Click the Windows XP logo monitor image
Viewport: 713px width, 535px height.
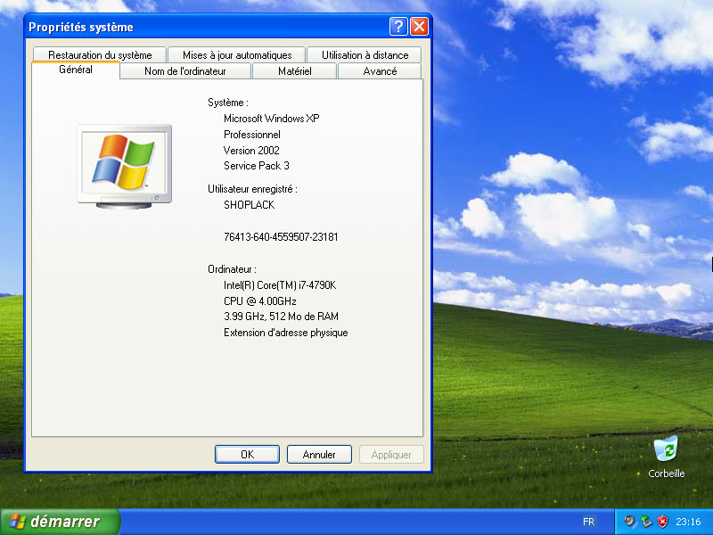125,167
